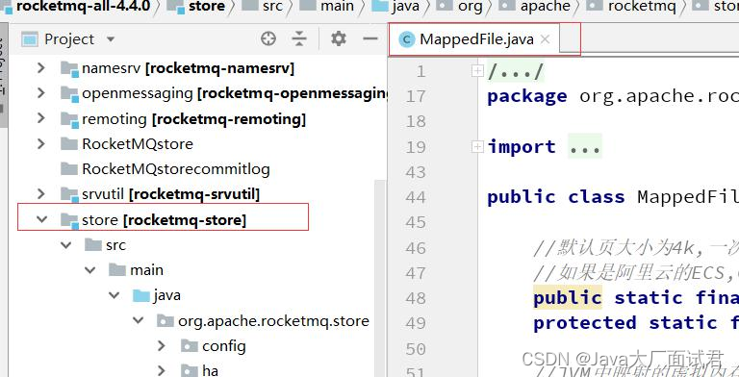Click rocketmq in navigation breadcrumb
This screenshot has width=739, height=377.
point(642,6)
